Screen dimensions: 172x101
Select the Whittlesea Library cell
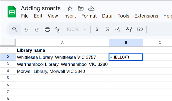coord(63,57)
